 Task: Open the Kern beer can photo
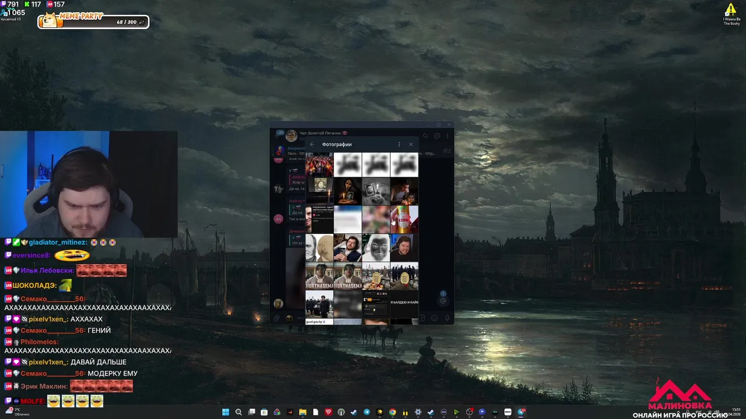tap(404, 219)
